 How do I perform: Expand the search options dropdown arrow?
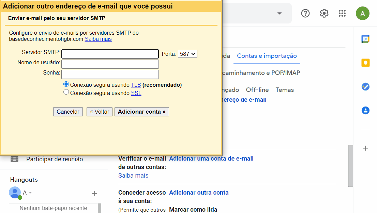[279, 13]
